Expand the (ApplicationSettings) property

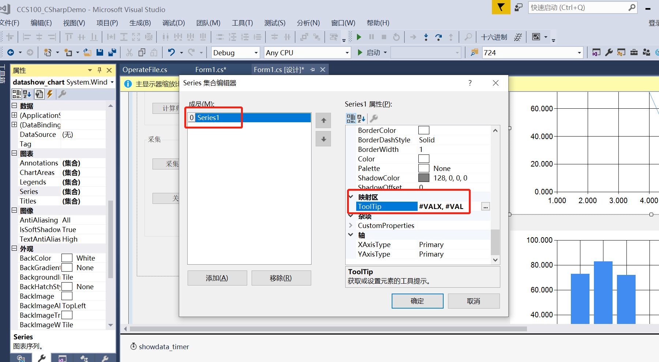(14, 115)
